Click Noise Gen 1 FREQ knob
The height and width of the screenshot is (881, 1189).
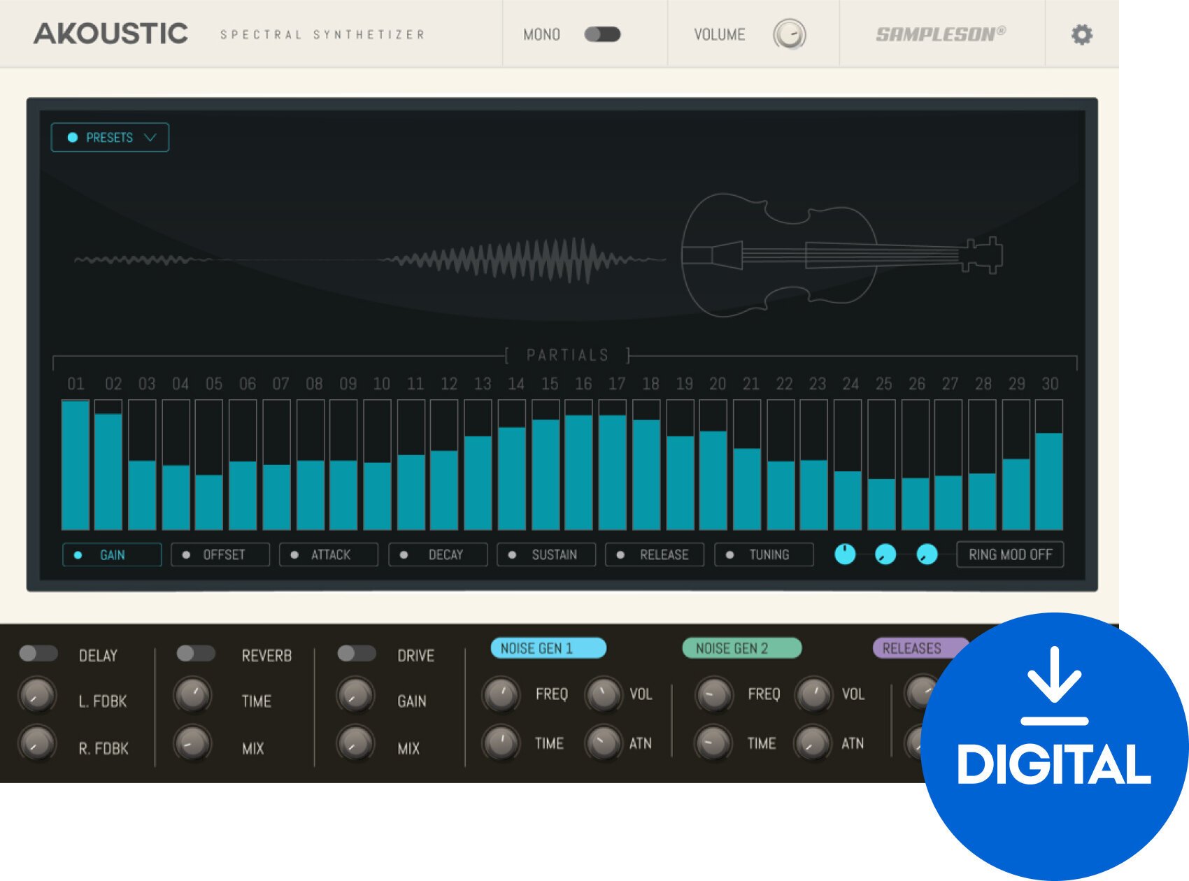point(501,694)
